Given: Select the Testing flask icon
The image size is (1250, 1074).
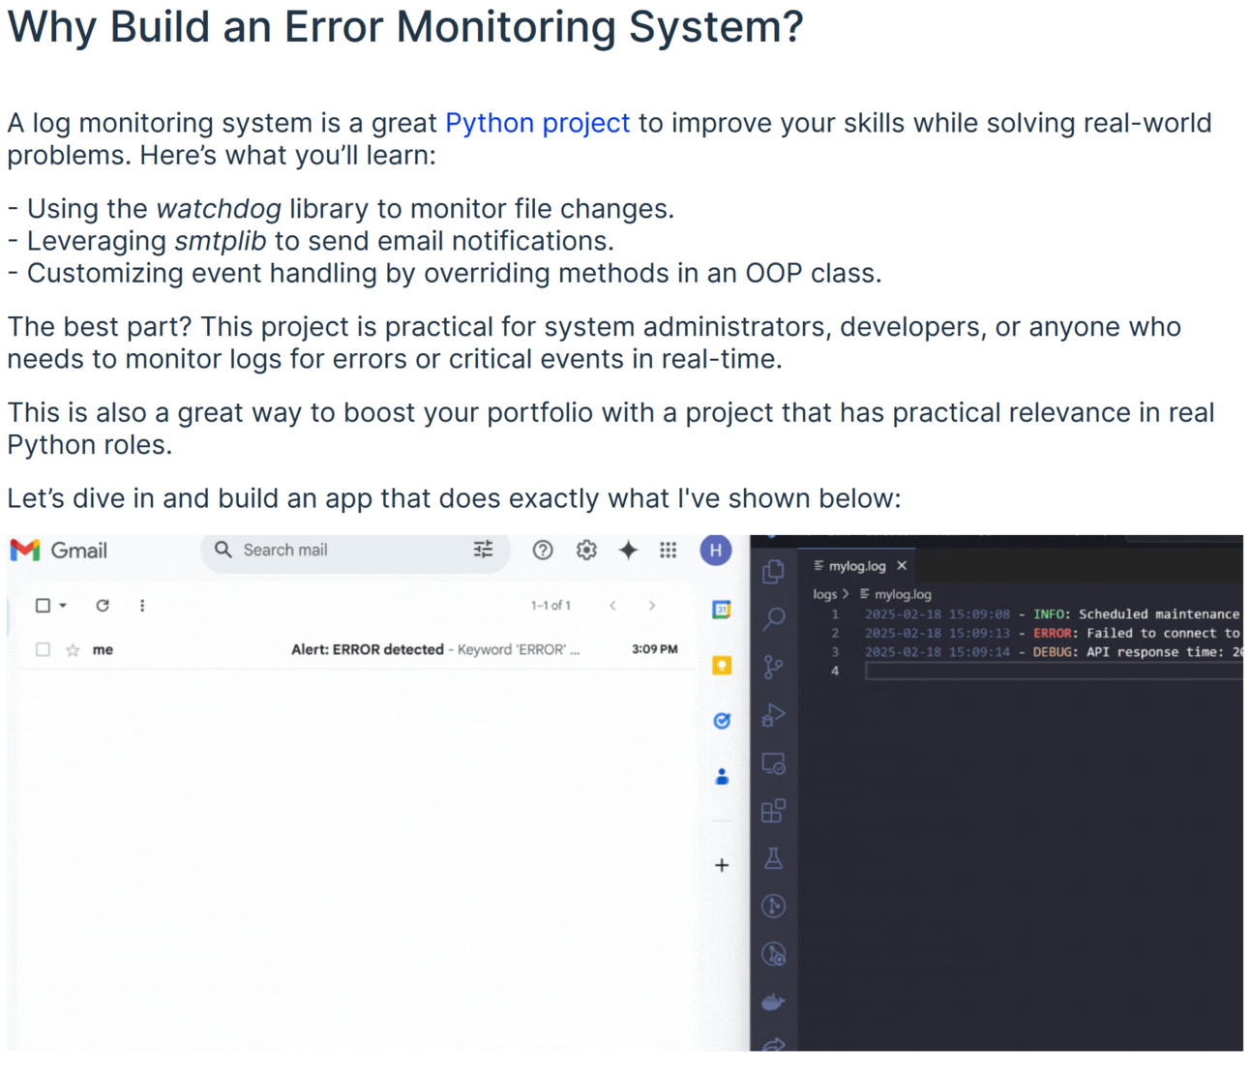Looking at the screenshot, I should click(x=773, y=858).
